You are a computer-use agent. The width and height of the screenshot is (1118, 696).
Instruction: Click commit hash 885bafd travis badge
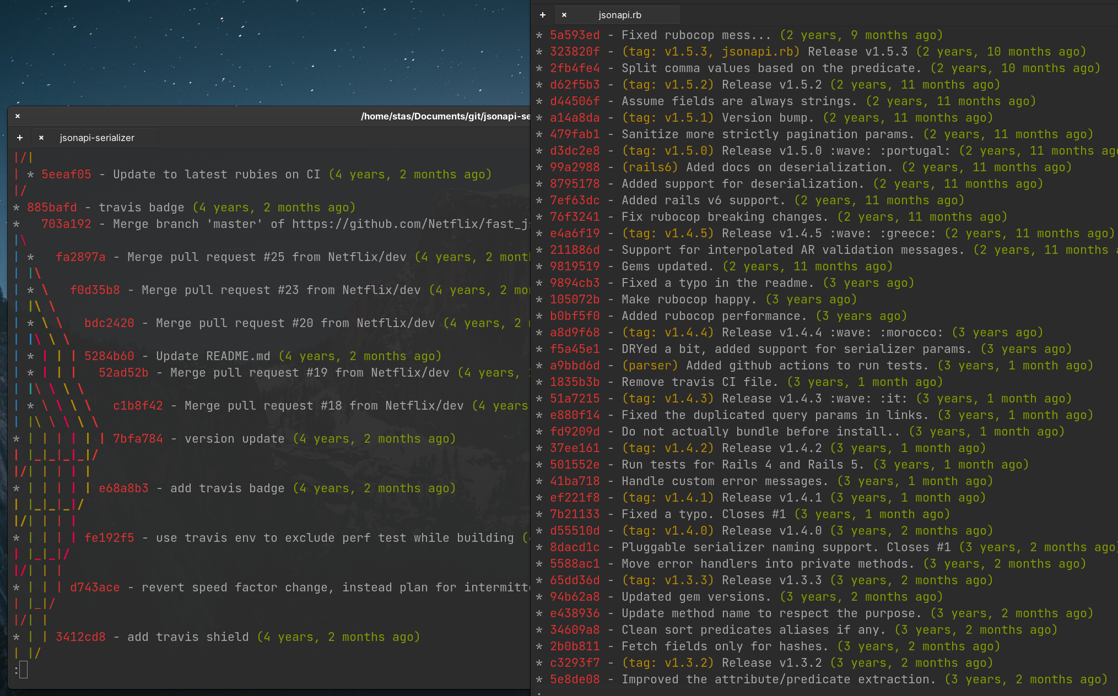(52, 208)
